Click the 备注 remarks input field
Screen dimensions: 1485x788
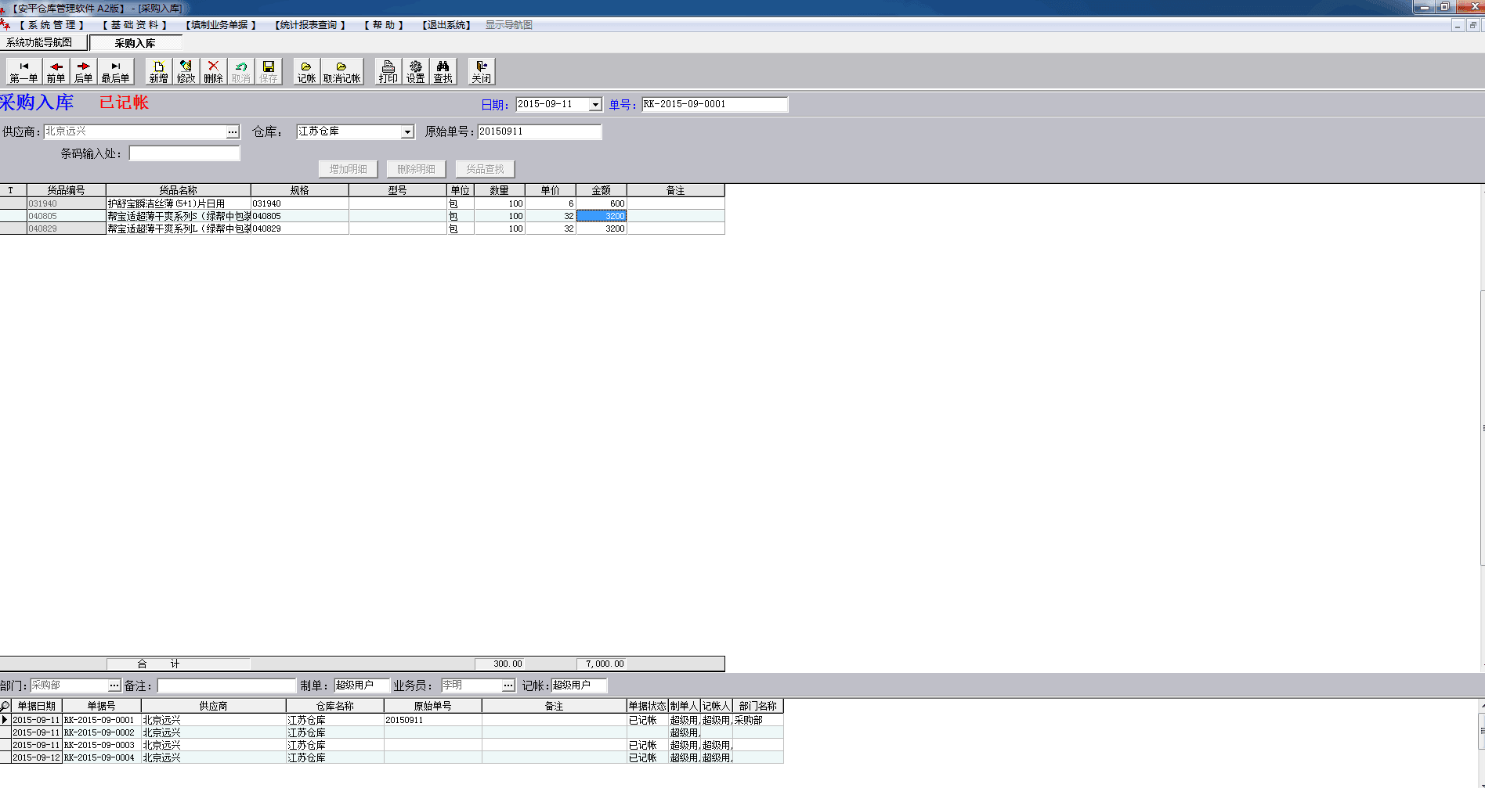[x=226, y=685]
